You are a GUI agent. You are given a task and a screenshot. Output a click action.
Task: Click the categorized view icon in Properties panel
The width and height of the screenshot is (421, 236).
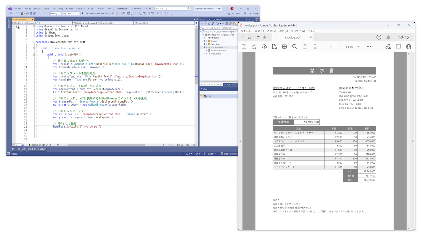[202, 96]
